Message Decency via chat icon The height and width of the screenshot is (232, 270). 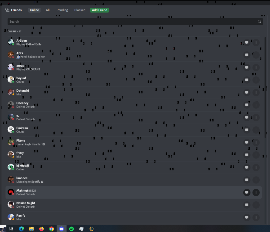pos(247,105)
